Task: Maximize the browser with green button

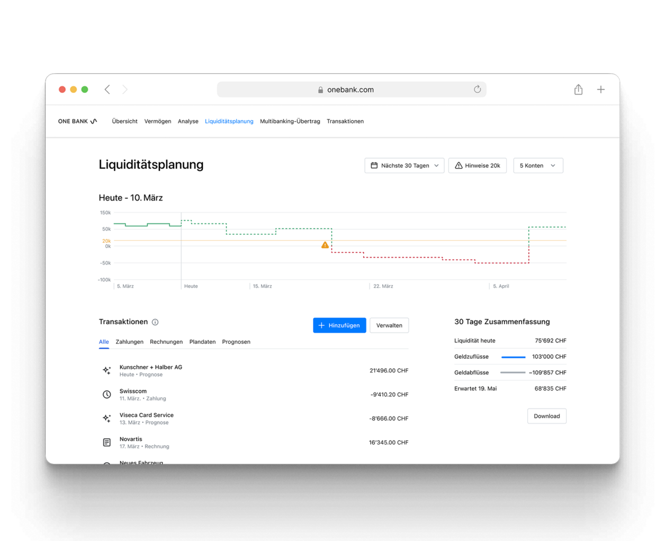Action: pos(85,90)
